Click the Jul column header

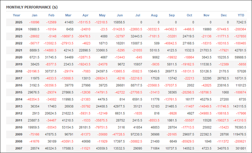pos(137,15)
